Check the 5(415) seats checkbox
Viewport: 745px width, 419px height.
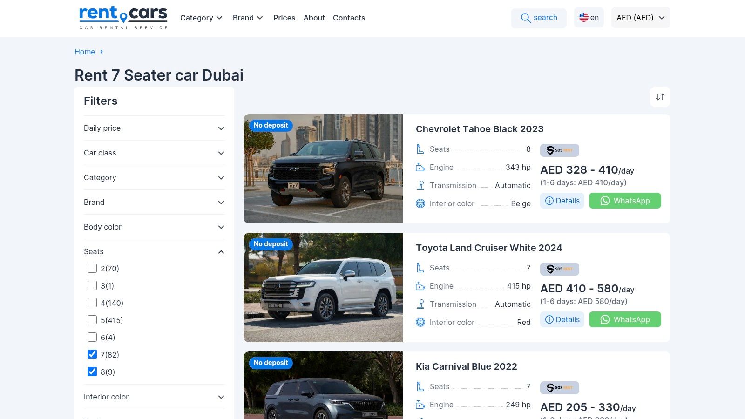pos(92,320)
